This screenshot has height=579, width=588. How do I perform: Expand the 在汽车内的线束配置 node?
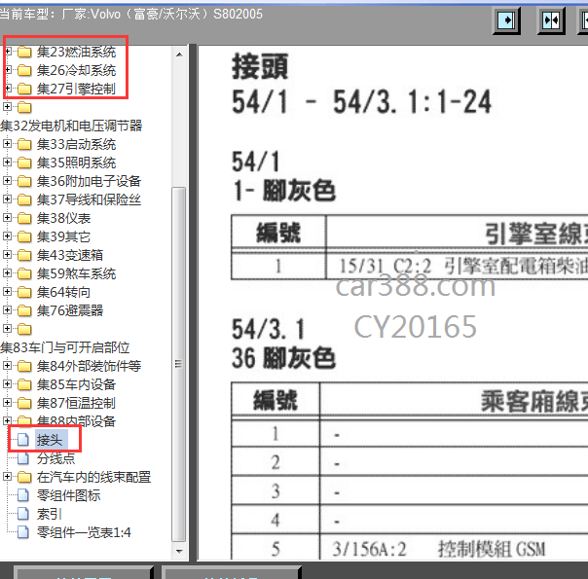[7, 476]
